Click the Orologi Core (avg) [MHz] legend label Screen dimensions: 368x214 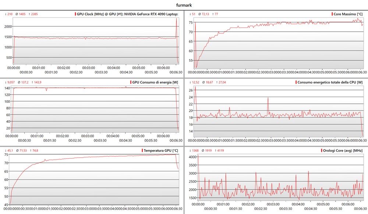click(x=342, y=151)
